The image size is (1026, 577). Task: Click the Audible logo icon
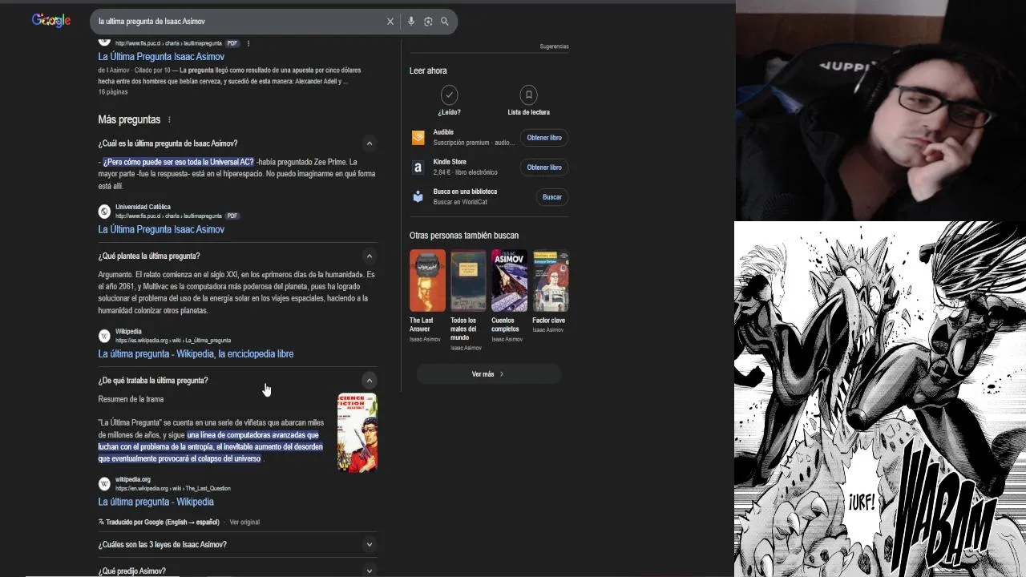tap(418, 138)
